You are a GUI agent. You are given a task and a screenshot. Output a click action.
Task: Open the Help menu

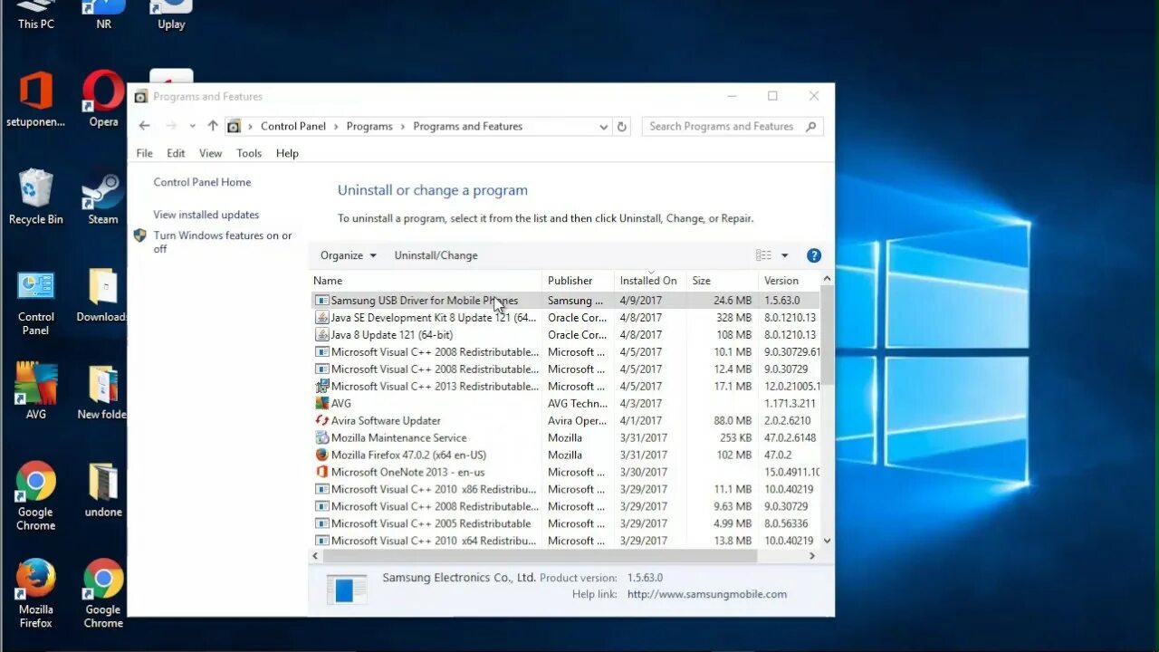[287, 153]
